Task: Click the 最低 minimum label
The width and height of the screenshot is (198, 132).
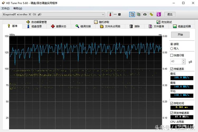Action: point(173,74)
